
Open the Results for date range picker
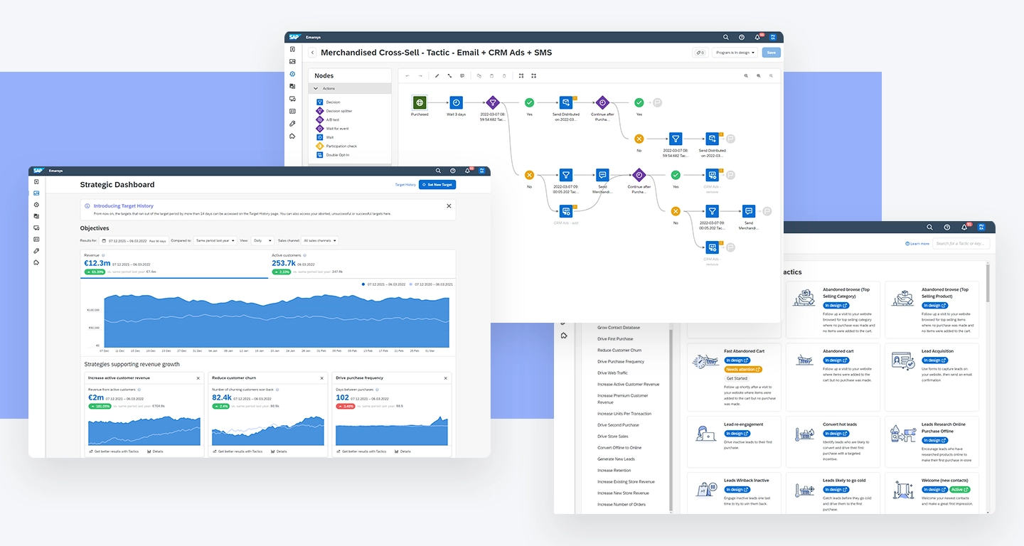point(135,241)
